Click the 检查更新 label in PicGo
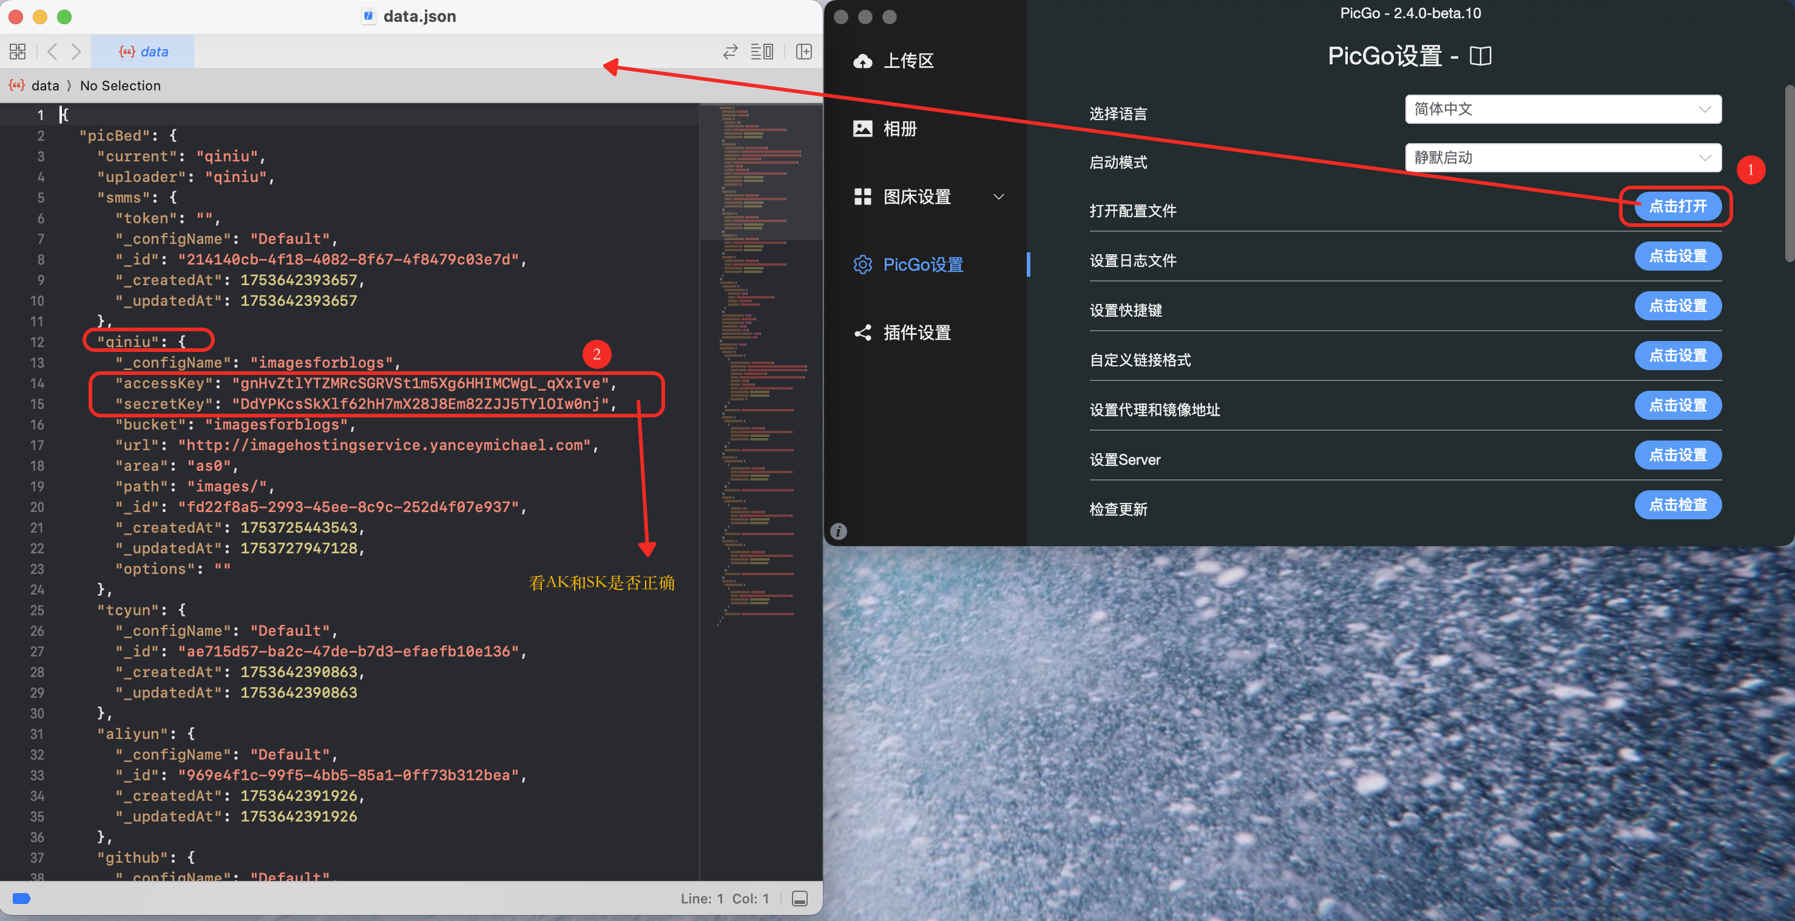Viewport: 1795px width, 921px height. point(1118,509)
